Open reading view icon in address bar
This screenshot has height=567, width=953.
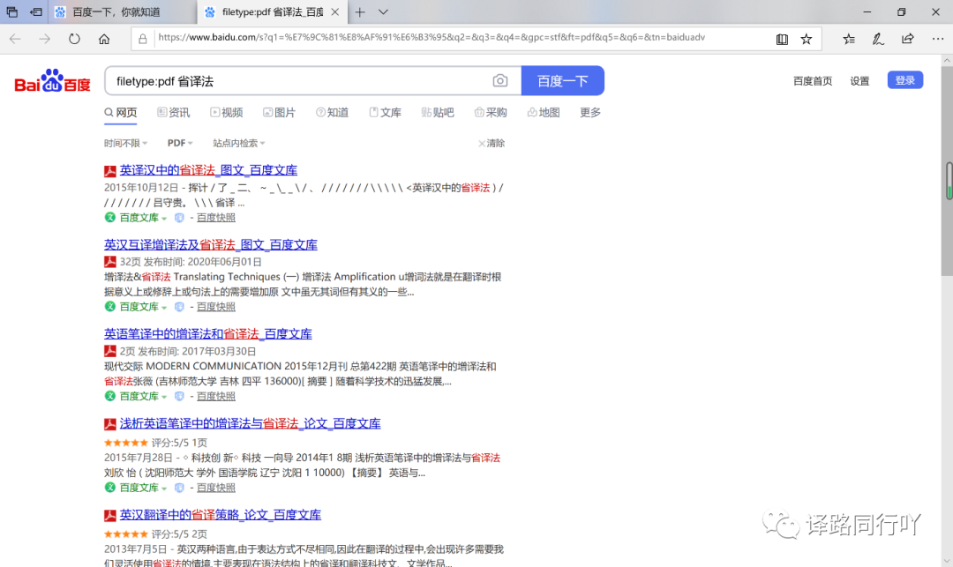(x=782, y=39)
